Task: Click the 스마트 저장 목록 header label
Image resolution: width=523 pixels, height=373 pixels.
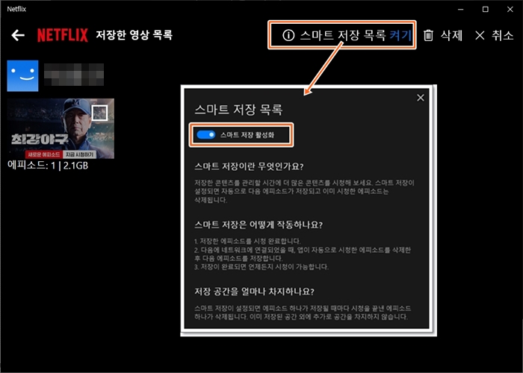Action: (x=343, y=35)
